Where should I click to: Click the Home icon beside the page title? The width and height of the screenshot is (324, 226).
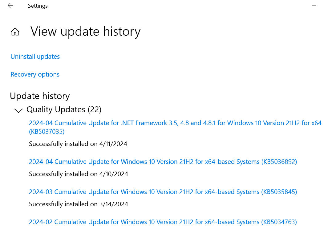(x=15, y=32)
